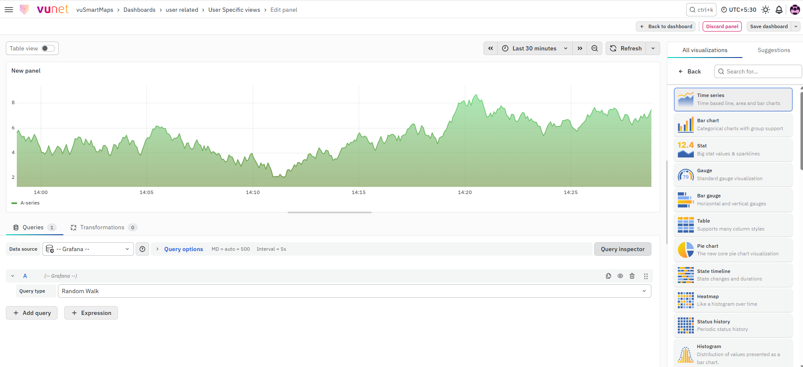Open data source help icon
This screenshot has height=367, width=803.
[142, 249]
